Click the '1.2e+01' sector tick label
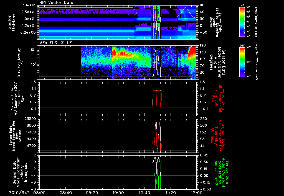The height and width of the screenshot is (196, 284). (x=29, y=26)
